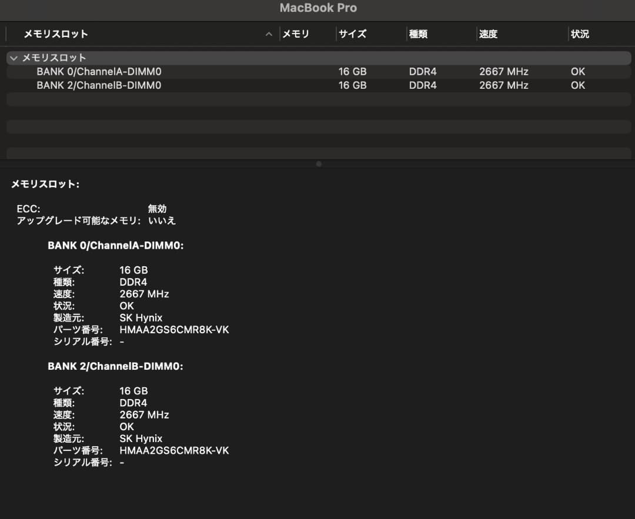The width and height of the screenshot is (635, 519).
Task: Click the BANK 0/ChannelA-DIMM0: detail heading
Action: [x=116, y=246]
